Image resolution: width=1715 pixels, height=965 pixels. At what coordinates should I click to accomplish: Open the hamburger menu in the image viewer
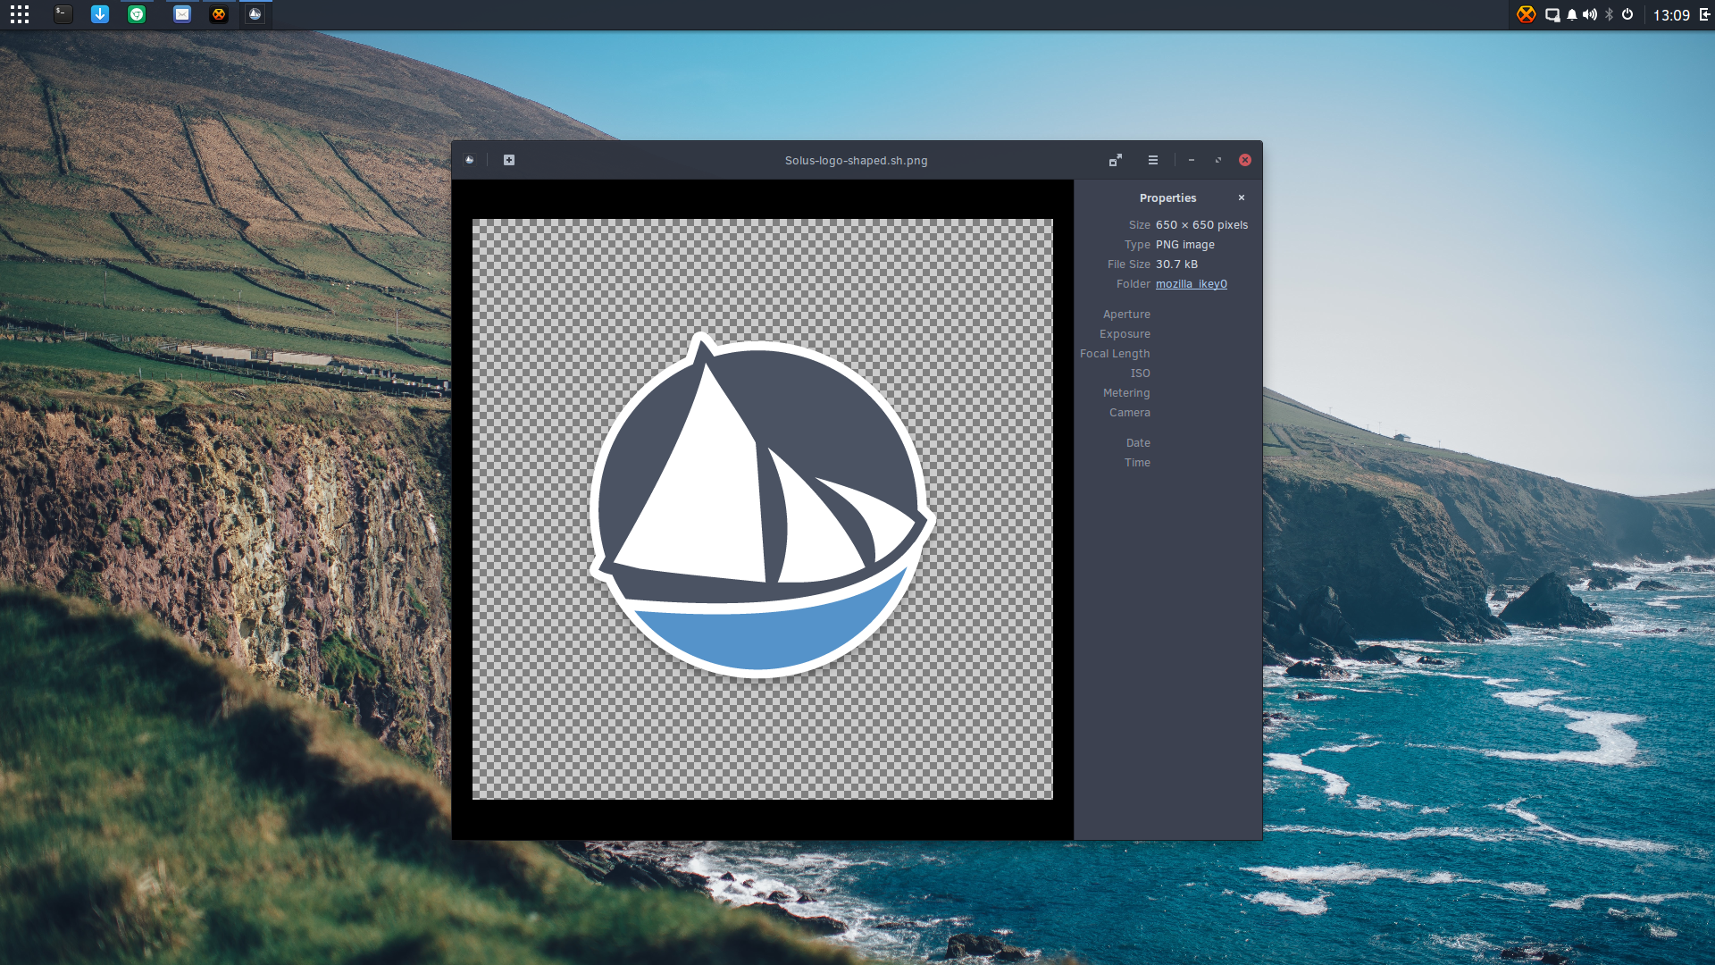(x=1153, y=160)
